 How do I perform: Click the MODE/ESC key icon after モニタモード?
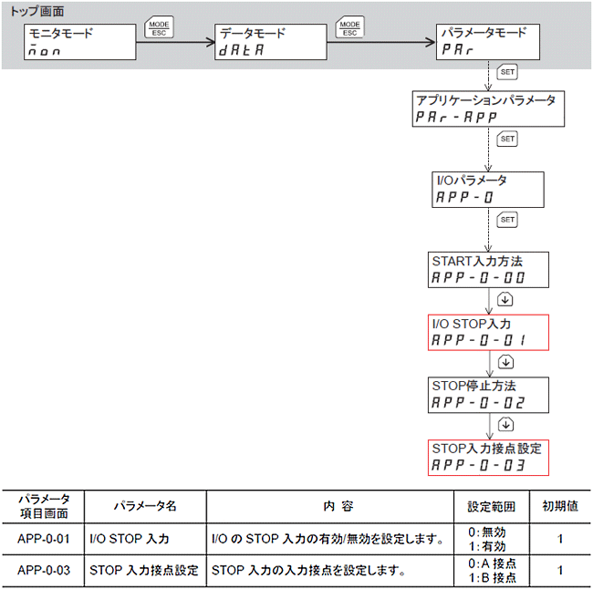(159, 27)
